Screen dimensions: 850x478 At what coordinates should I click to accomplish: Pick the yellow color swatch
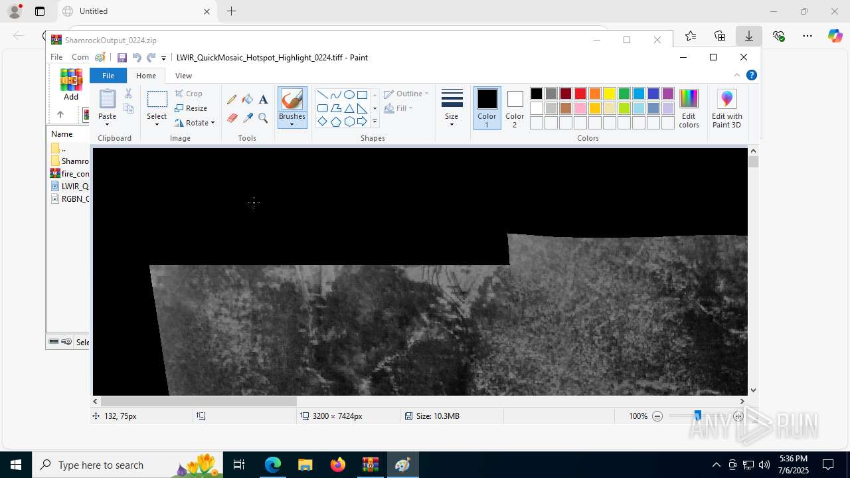pyautogui.click(x=610, y=94)
